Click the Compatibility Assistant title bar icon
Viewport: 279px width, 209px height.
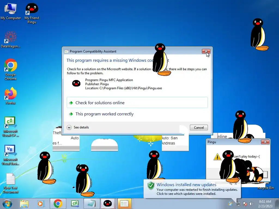[66, 51]
